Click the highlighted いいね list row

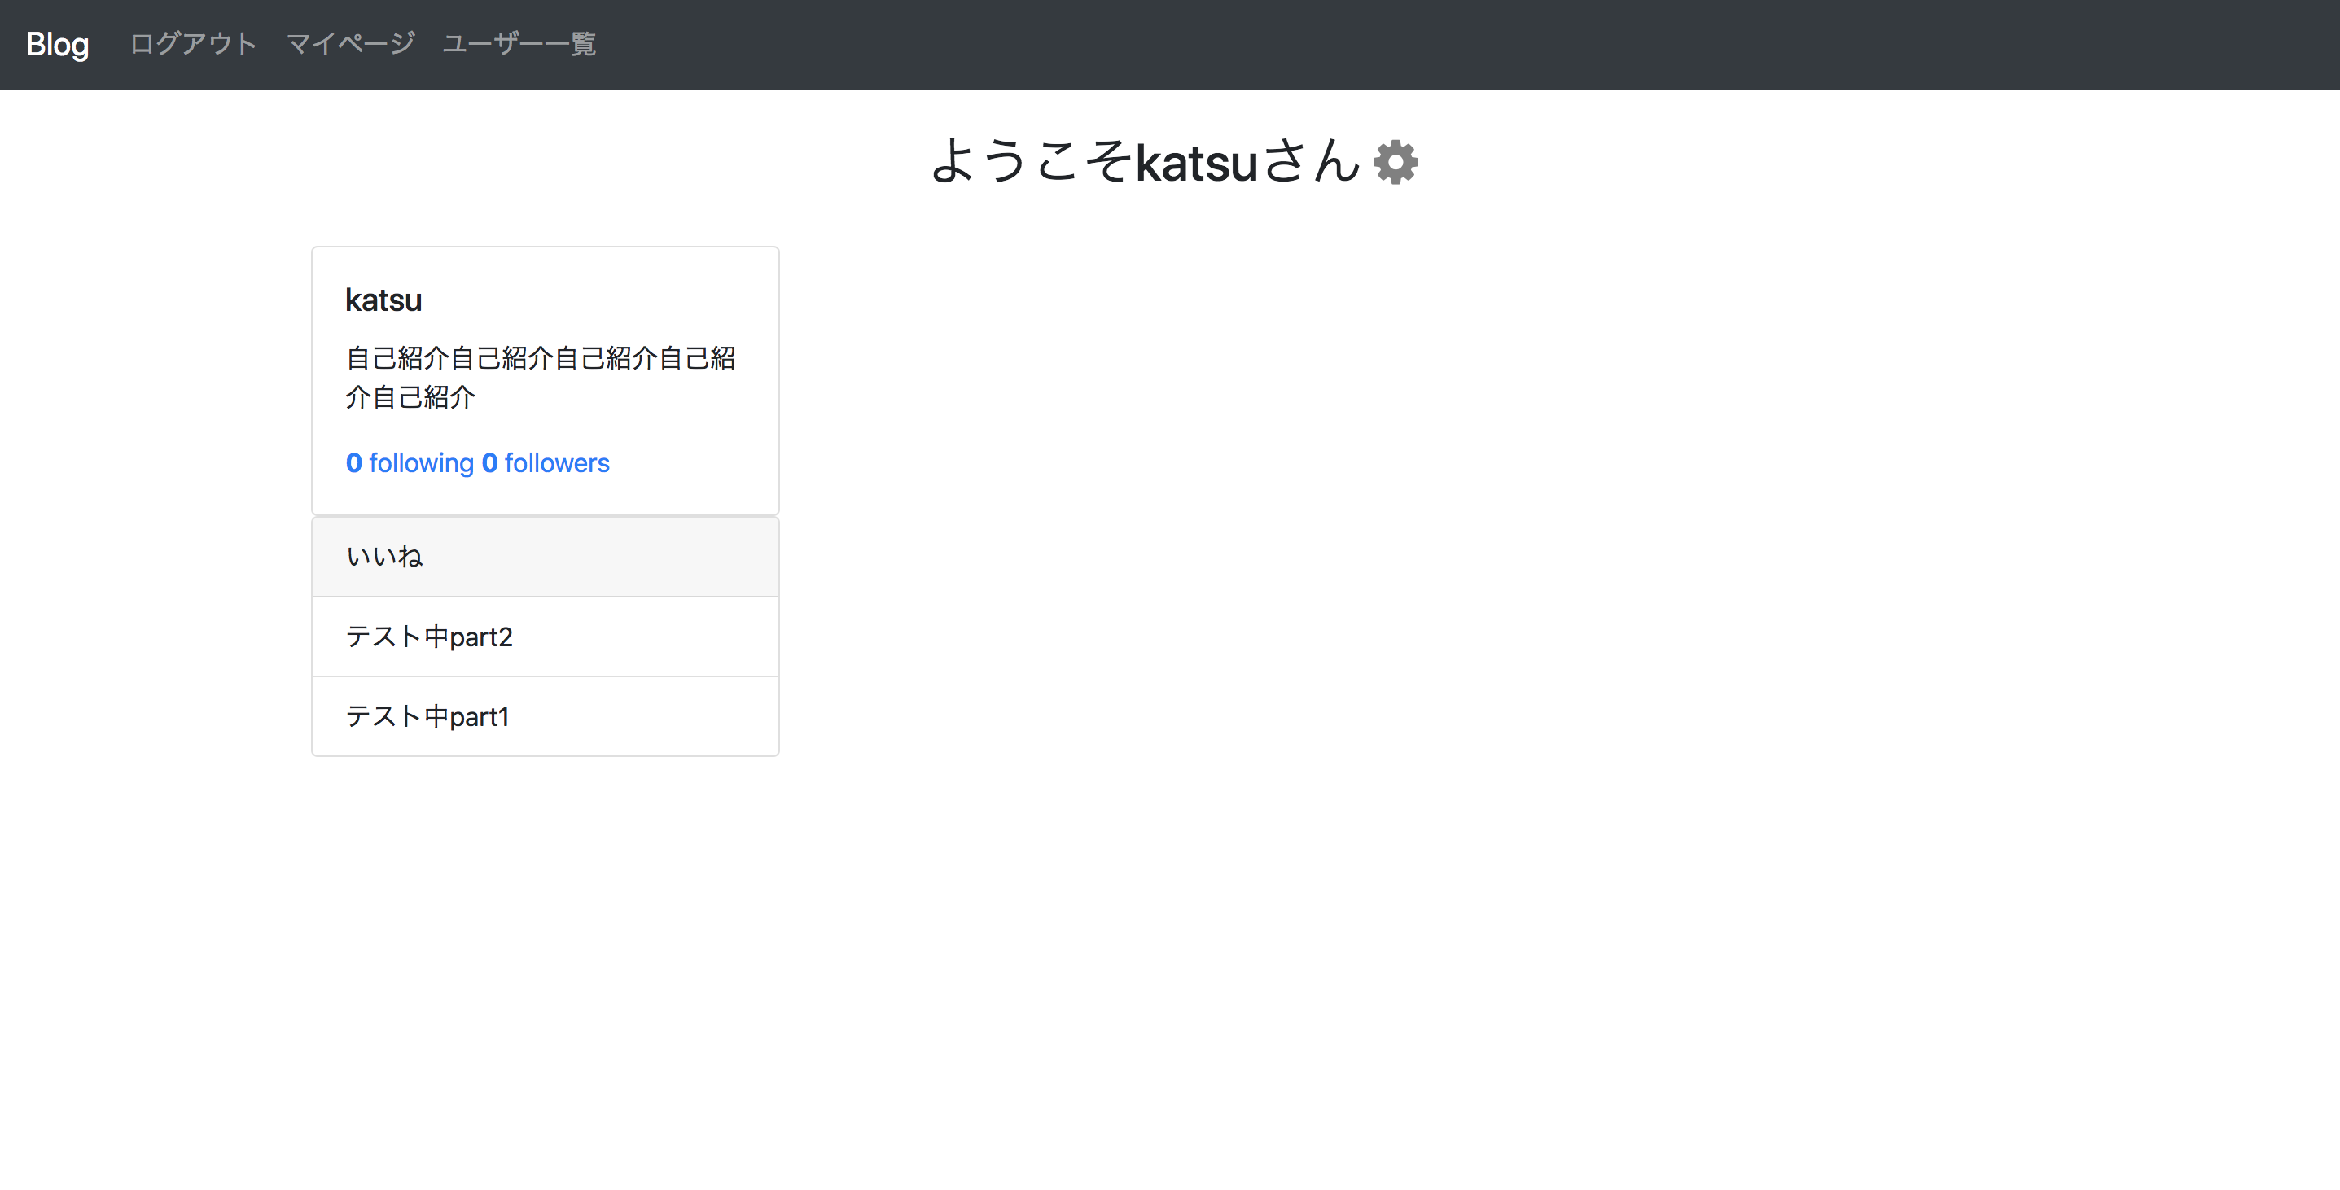tap(544, 557)
